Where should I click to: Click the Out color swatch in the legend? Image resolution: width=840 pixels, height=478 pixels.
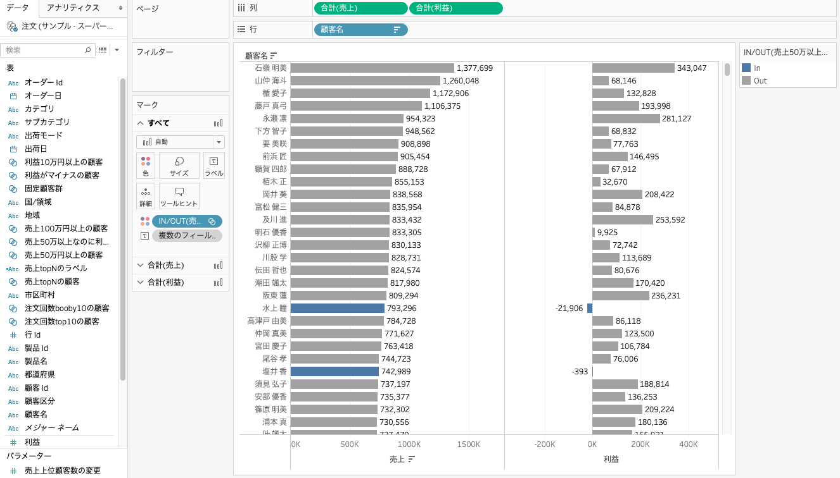click(x=746, y=80)
